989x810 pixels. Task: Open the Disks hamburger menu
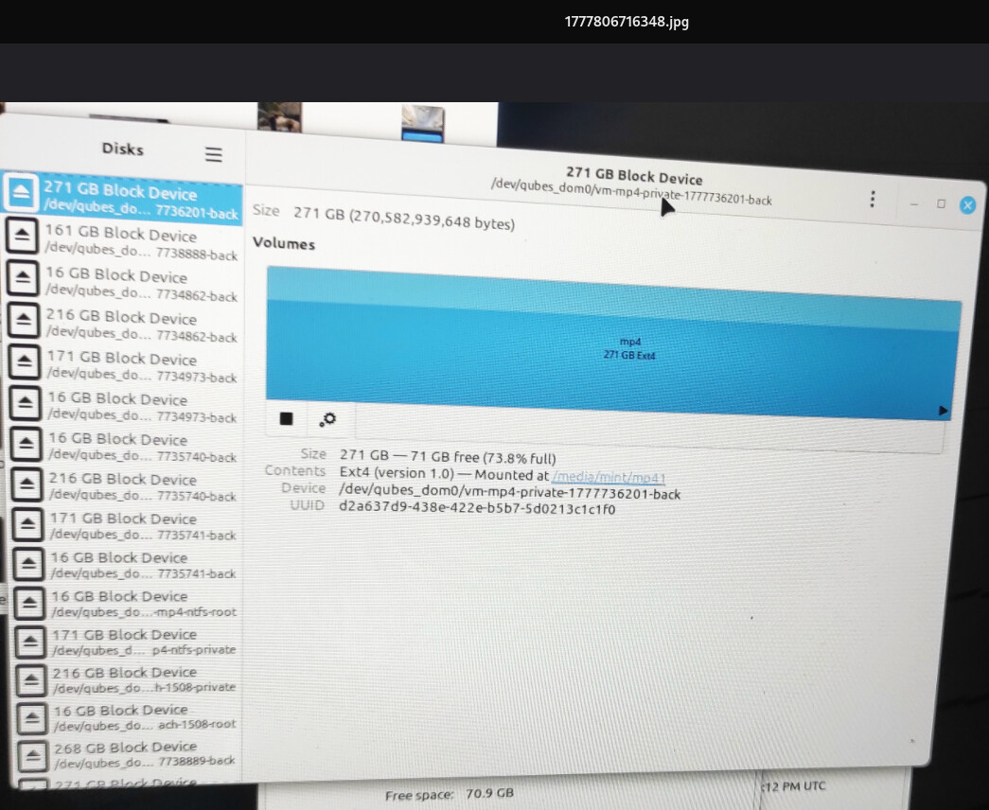point(213,154)
